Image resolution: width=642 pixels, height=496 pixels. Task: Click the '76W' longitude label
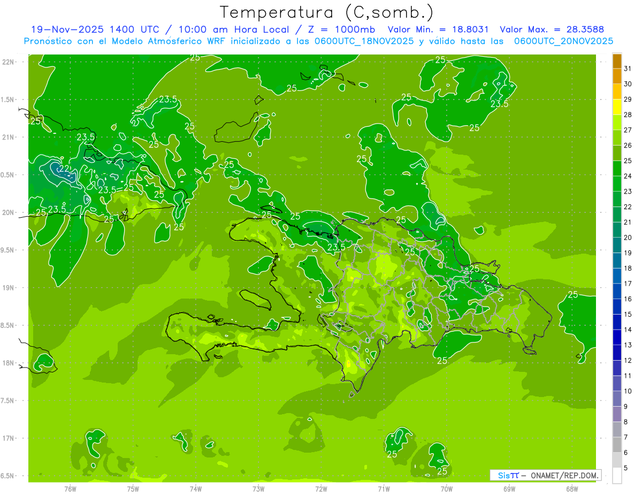tap(70, 489)
